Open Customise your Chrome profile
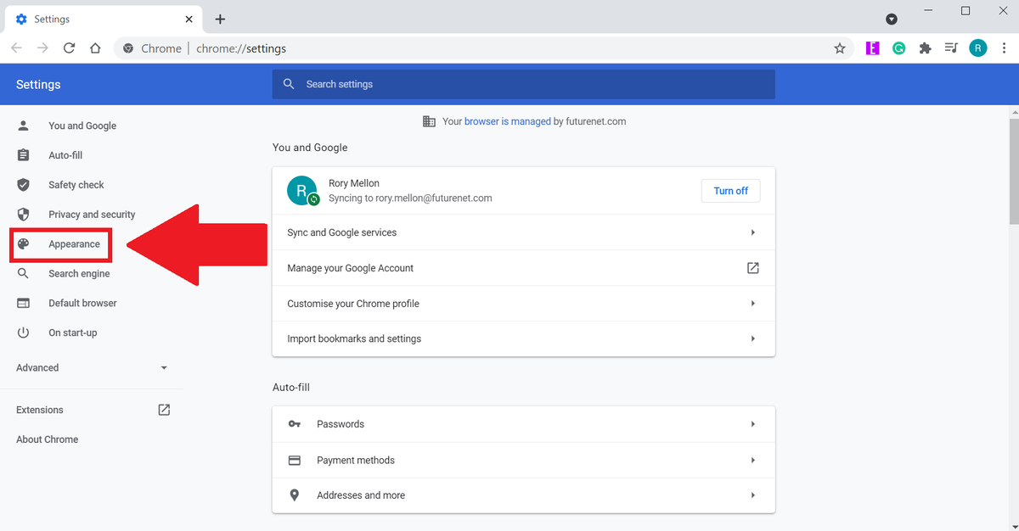Image resolution: width=1019 pixels, height=531 pixels. coord(523,303)
